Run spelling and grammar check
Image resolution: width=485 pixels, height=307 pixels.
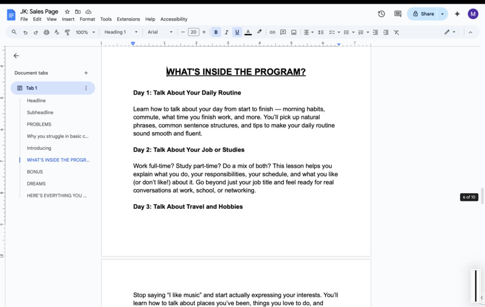click(56, 32)
